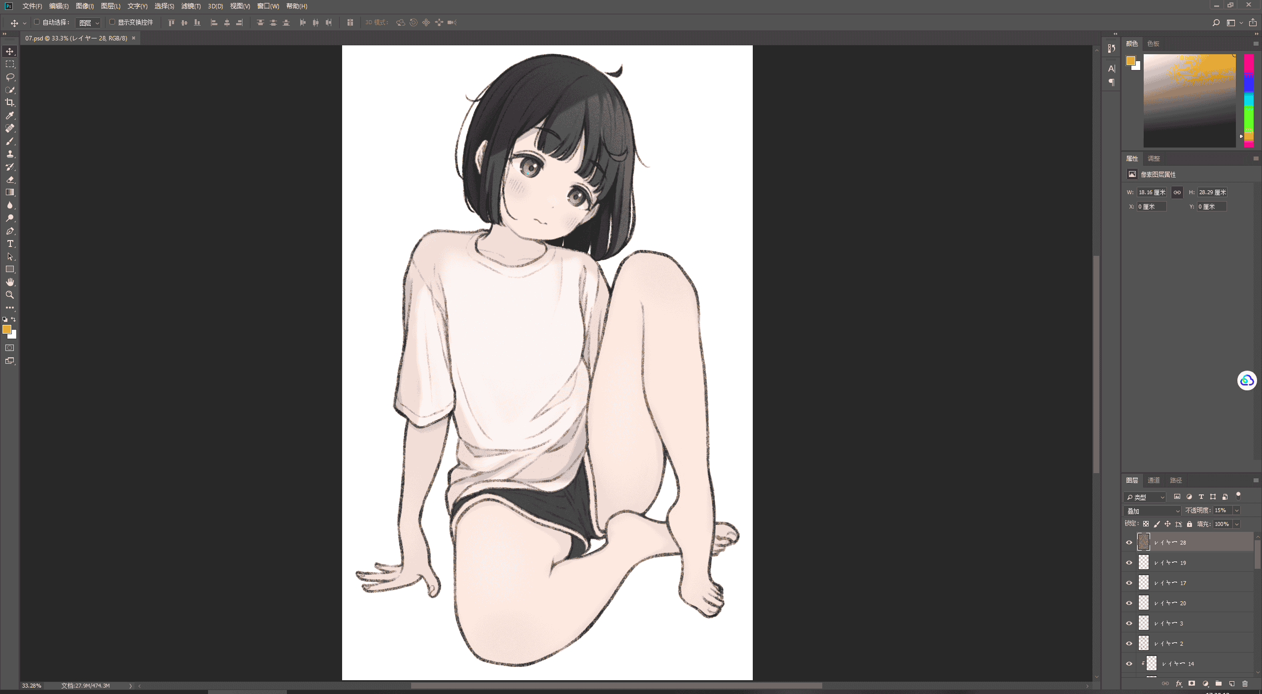Open the layers panel flyout menu

coord(1256,480)
